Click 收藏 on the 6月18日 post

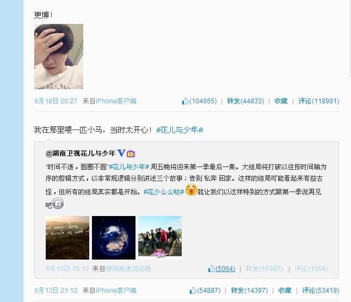tap(281, 101)
